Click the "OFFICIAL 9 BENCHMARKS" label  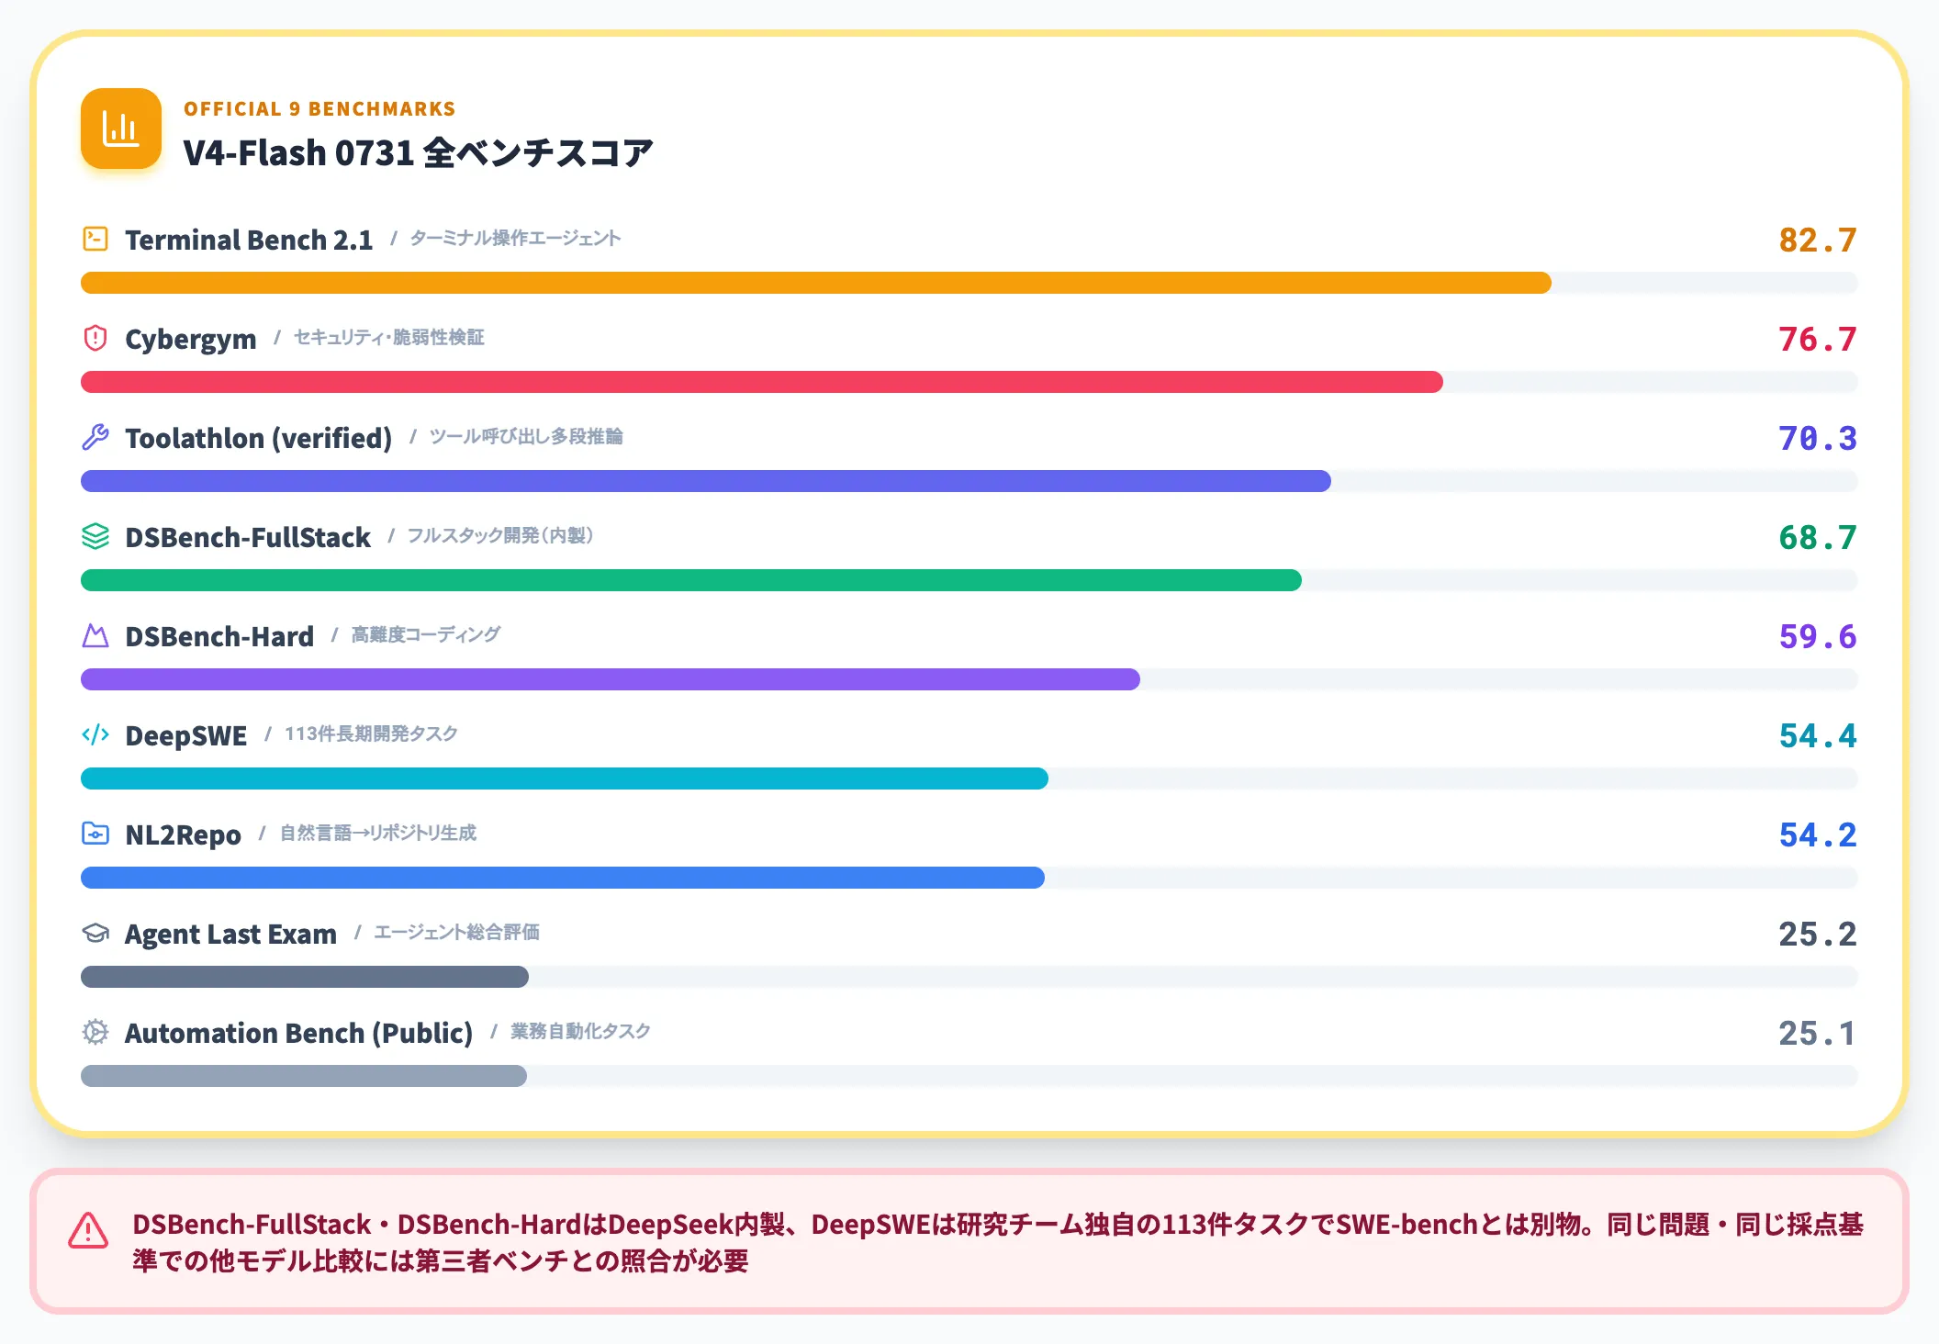[319, 108]
